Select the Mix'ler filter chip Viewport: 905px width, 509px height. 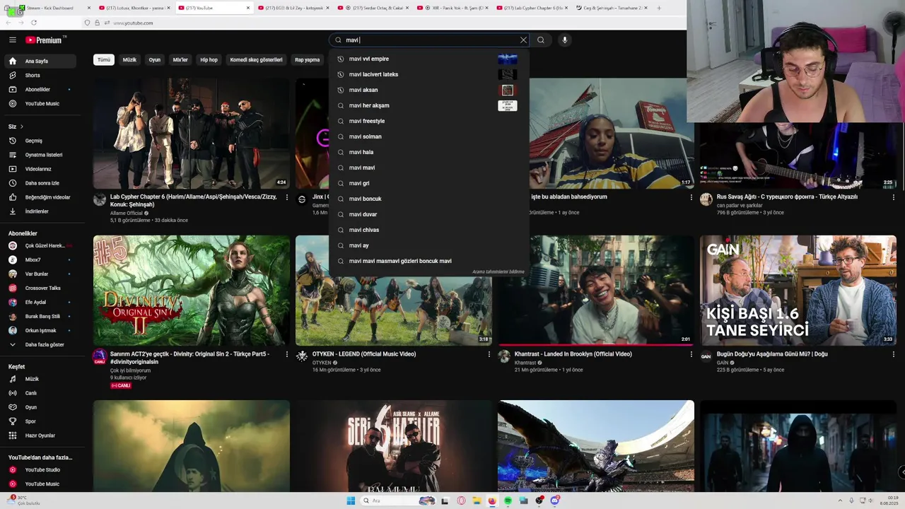[180, 60]
